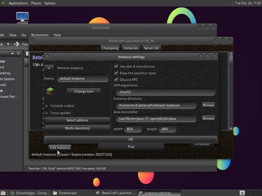
Task: Open the Mods repository
Action: (77, 128)
